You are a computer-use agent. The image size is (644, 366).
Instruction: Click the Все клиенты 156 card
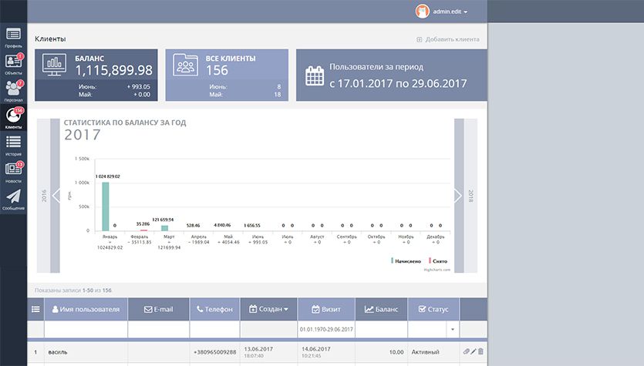pos(227,75)
